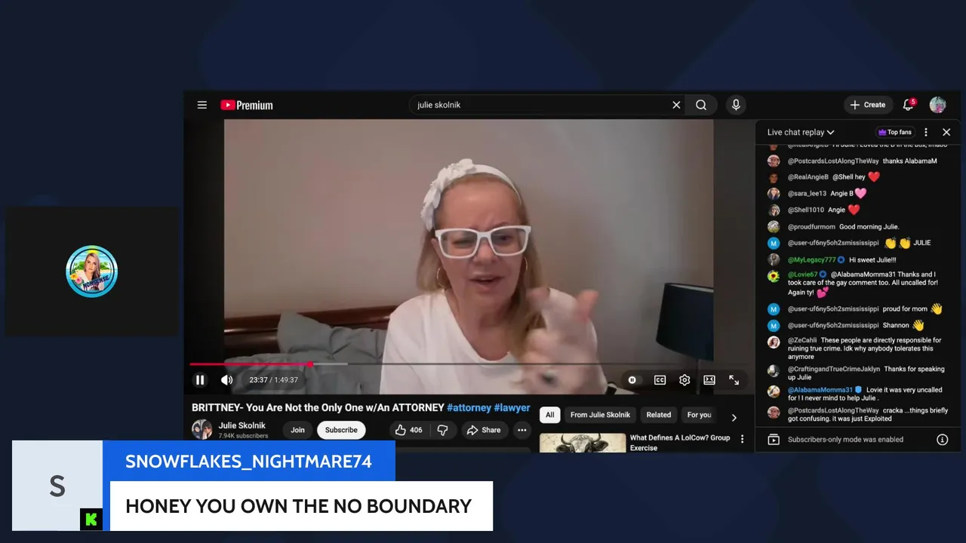Click the @Lovie67 chat message

(x=858, y=284)
